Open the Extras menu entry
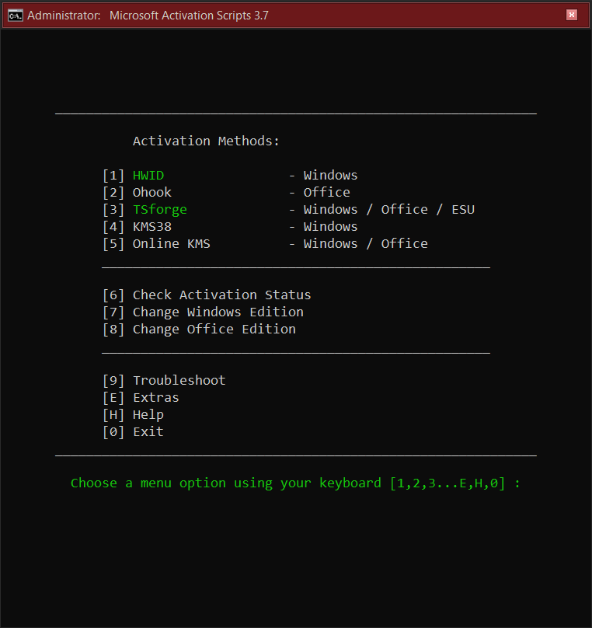This screenshot has width=592, height=628. tap(155, 397)
